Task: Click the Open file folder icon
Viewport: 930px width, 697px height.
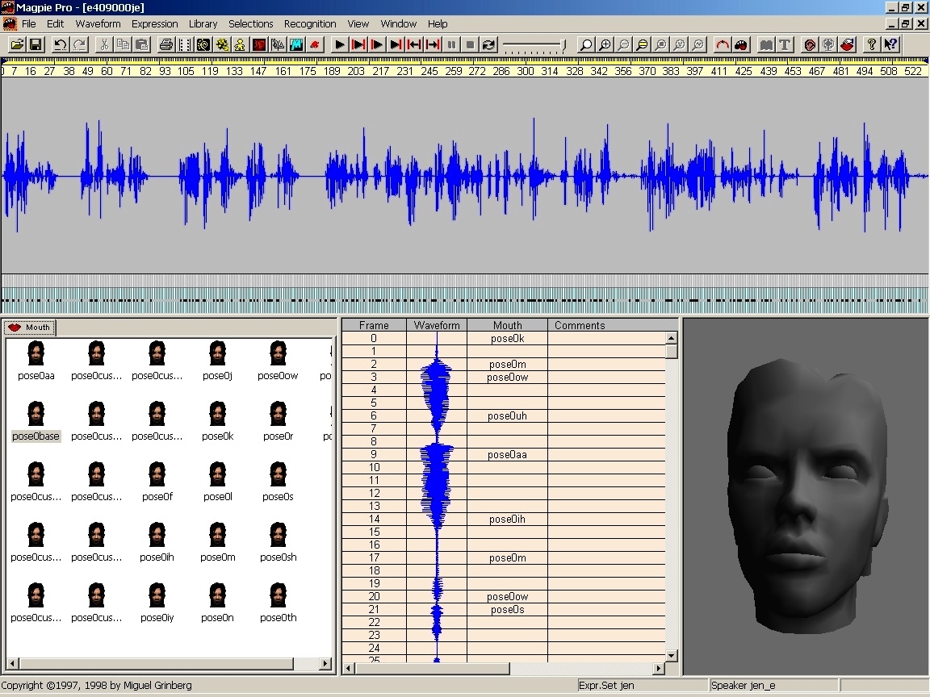Action: click(17, 45)
